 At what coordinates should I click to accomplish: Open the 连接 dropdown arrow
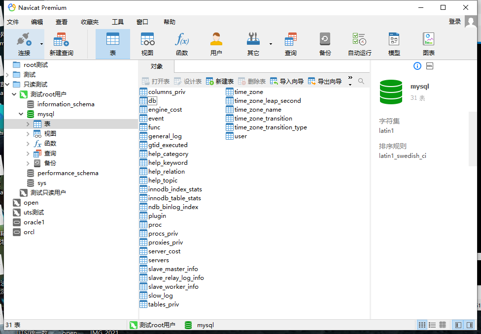point(41,44)
